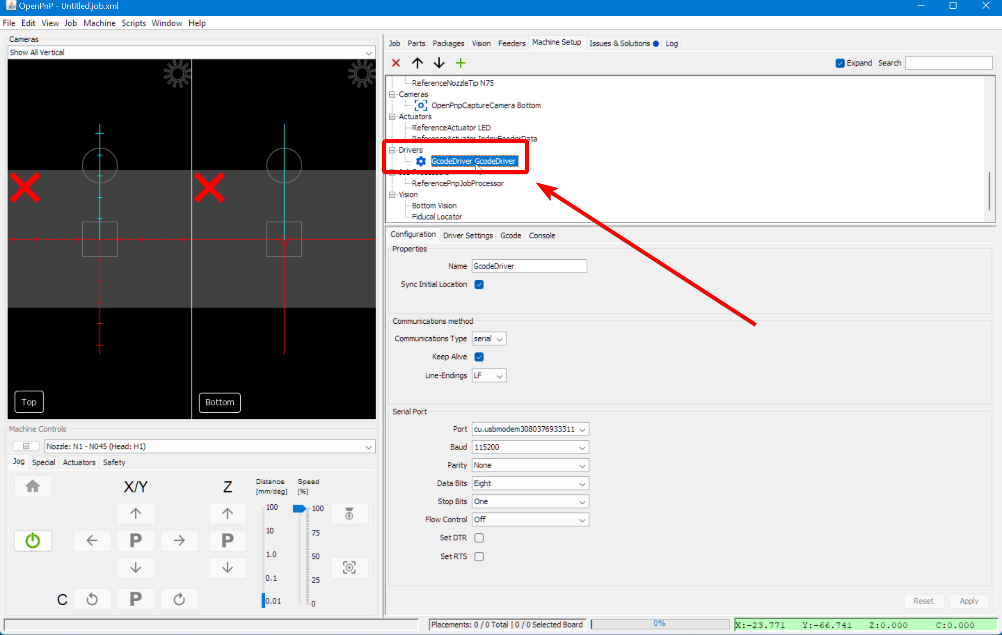This screenshot has width=1002, height=635.
Task: Collapse the Vision tree node
Action: pyautogui.click(x=392, y=194)
